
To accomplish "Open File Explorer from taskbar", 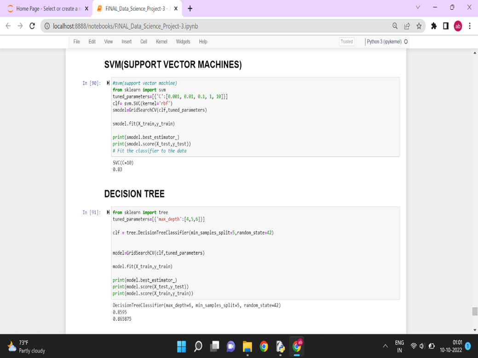I will pyautogui.click(x=247, y=347).
